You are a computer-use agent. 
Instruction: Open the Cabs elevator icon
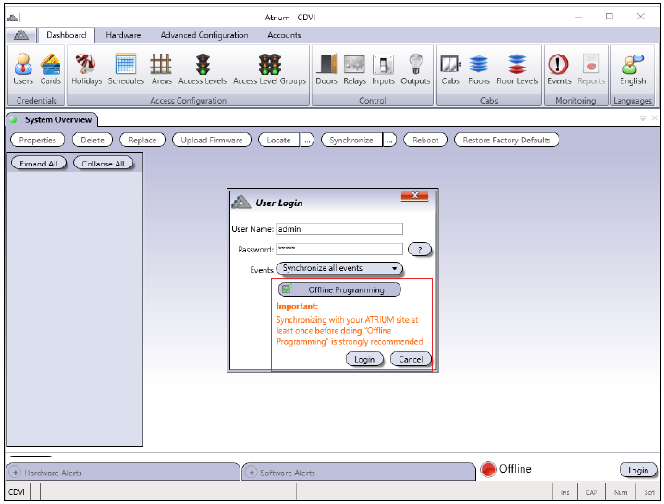[x=450, y=69]
